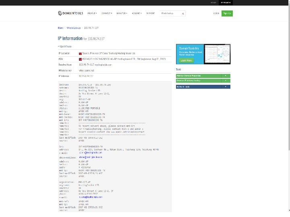Follow the Home breadcrumb link
The width and height of the screenshot is (290, 217).
click(60, 28)
